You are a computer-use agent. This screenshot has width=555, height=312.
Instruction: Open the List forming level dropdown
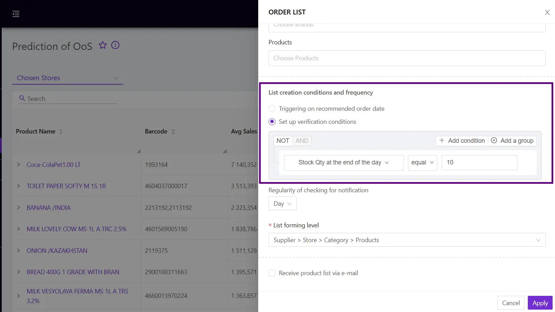(407, 240)
